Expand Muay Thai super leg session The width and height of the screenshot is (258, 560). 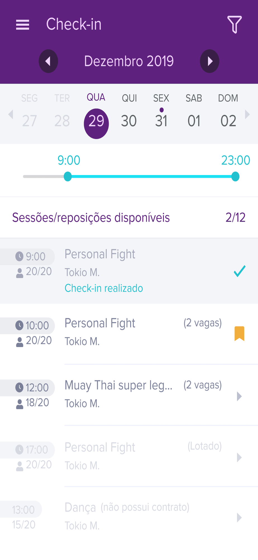point(129,395)
